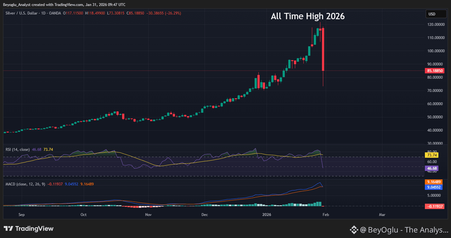Click the red −0.11937 tag on MACD scale

[435, 207]
